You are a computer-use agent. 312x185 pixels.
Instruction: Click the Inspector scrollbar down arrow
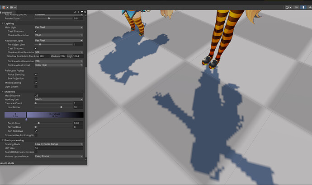pyautogui.click(x=86, y=159)
